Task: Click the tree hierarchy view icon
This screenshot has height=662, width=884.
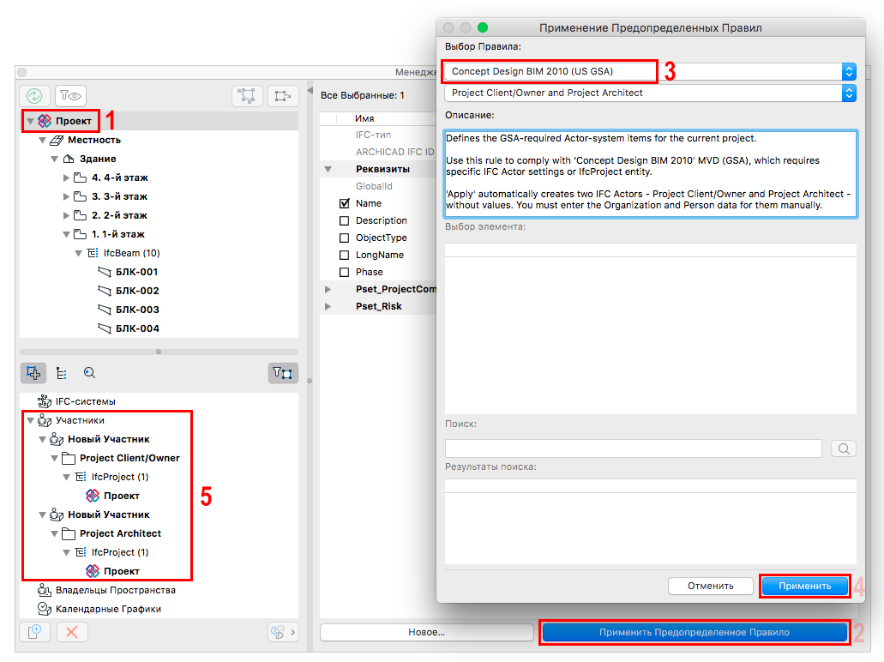Action: (62, 373)
